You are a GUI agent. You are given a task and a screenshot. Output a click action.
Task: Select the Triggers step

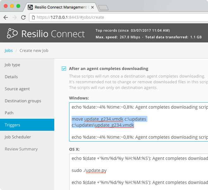(27, 125)
